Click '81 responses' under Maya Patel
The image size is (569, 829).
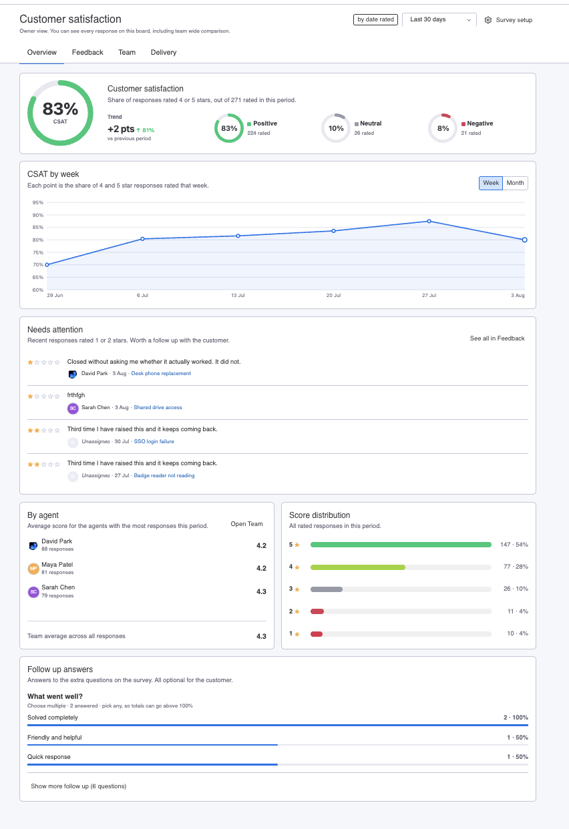point(57,573)
